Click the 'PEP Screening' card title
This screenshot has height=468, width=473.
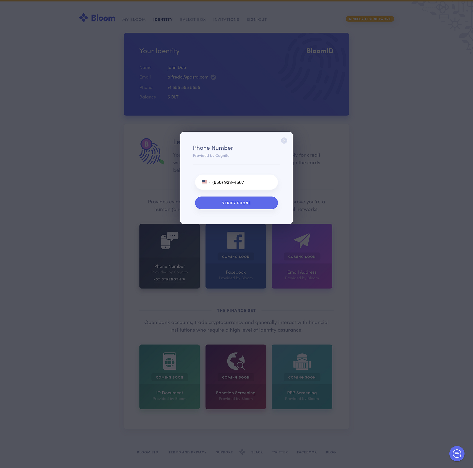pyautogui.click(x=302, y=393)
